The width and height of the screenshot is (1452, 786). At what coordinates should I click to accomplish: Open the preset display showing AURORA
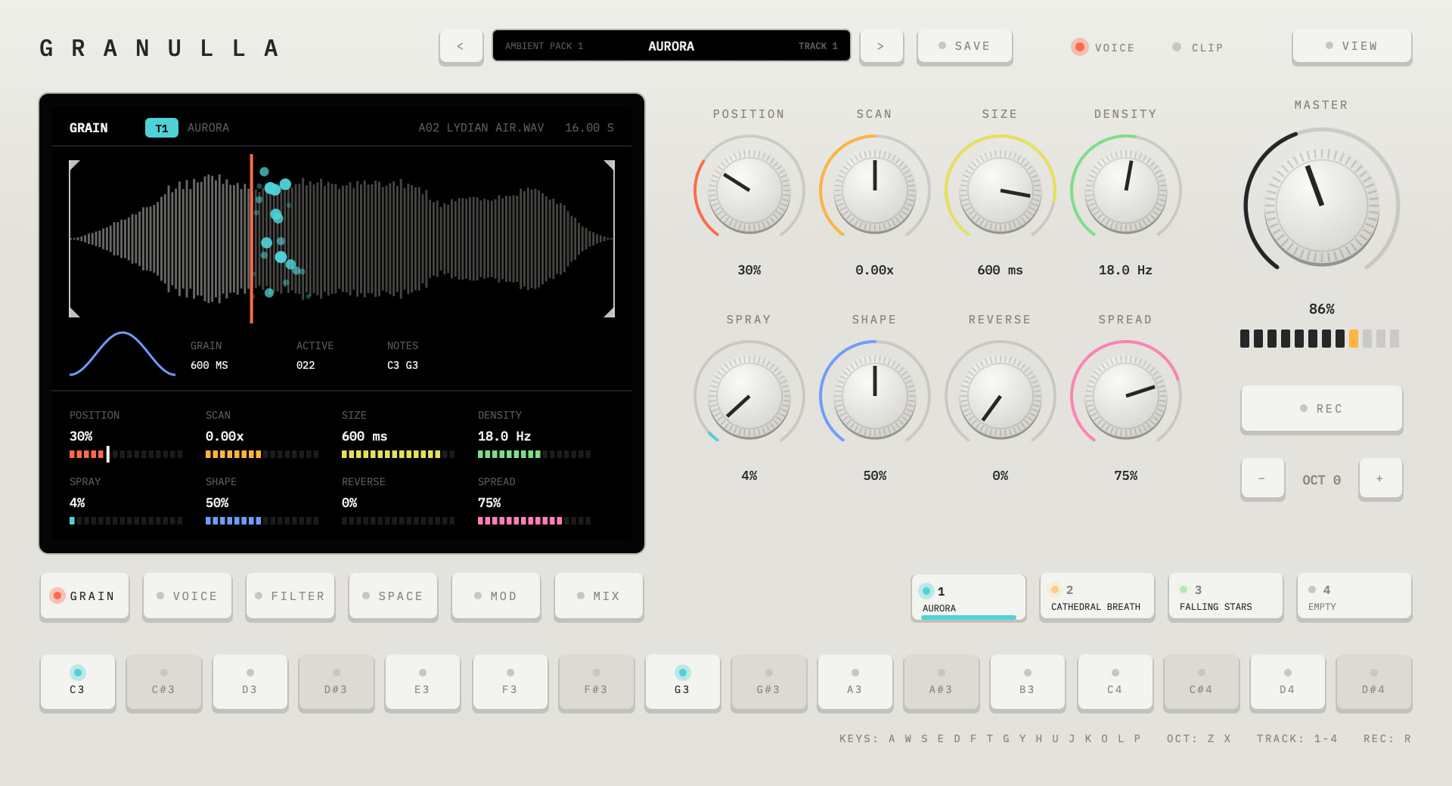(x=672, y=46)
